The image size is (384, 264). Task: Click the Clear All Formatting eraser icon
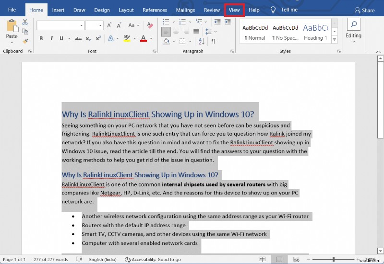pos(150,25)
